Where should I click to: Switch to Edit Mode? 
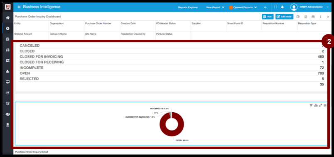[285, 17]
